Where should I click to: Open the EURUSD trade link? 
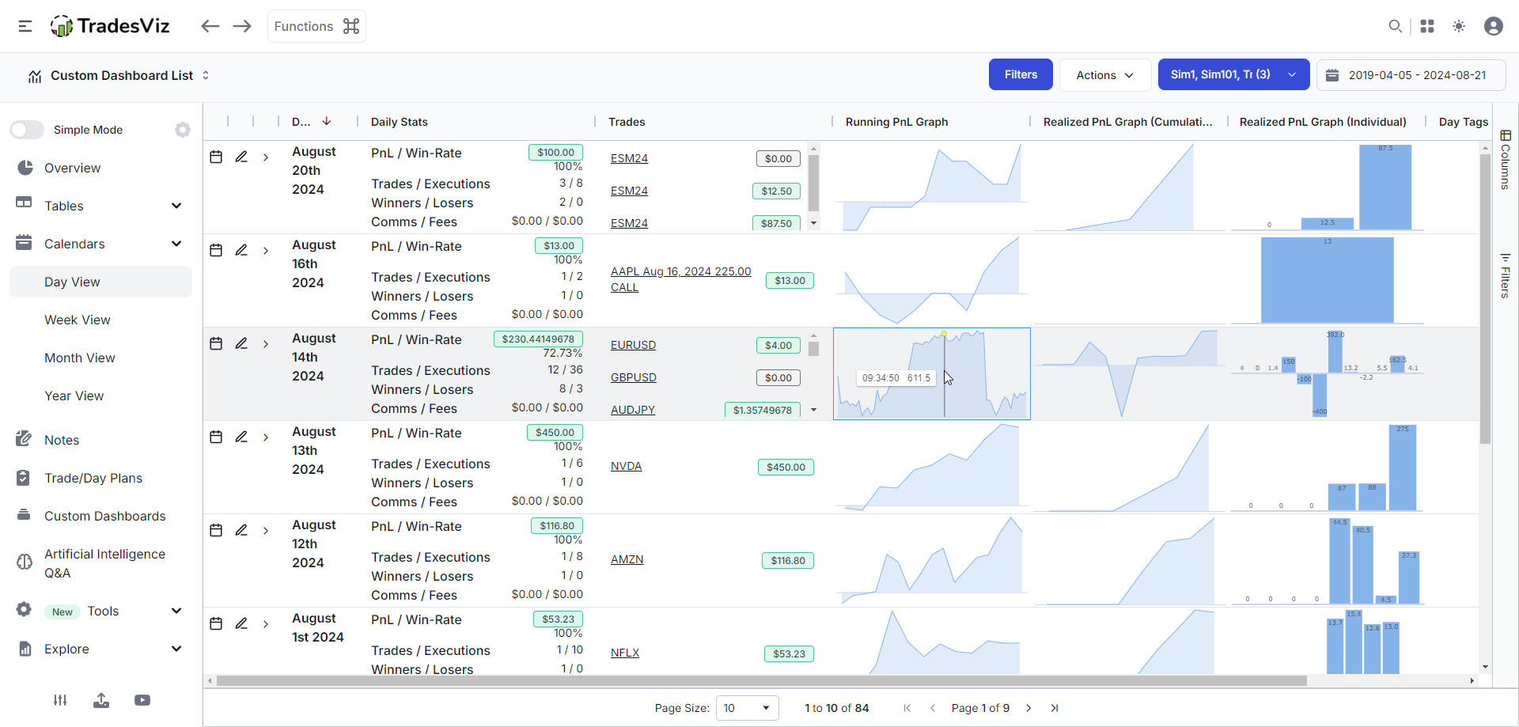[633, 345]
